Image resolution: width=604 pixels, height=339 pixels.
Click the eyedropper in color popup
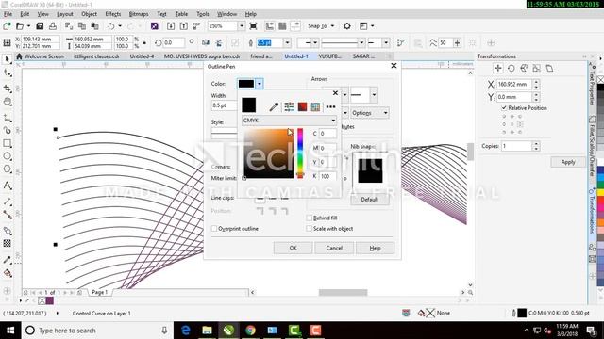point(274,106)
